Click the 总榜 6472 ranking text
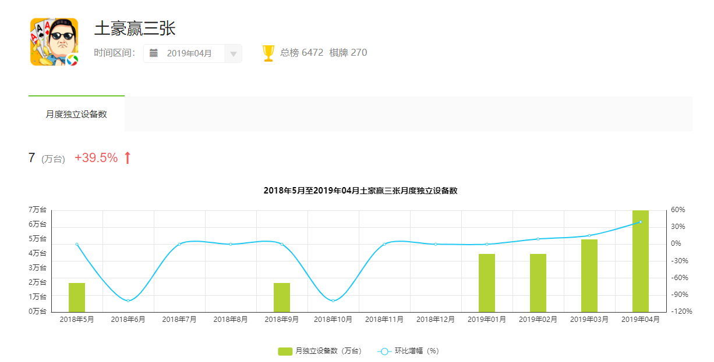714x362 pixels. coord(301,53)
